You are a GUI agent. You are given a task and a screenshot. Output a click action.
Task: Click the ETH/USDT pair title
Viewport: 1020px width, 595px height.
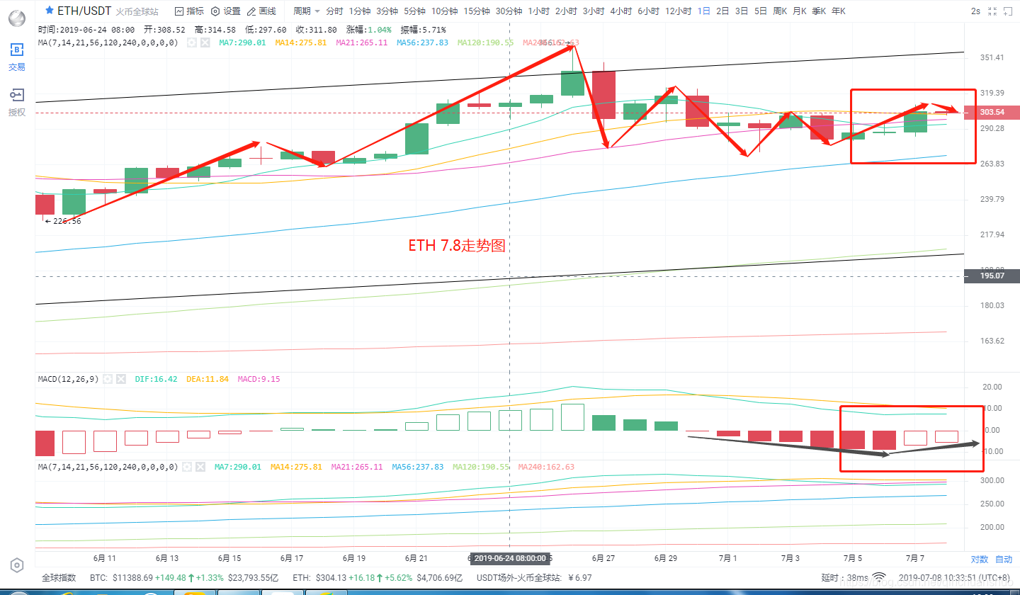84,11
